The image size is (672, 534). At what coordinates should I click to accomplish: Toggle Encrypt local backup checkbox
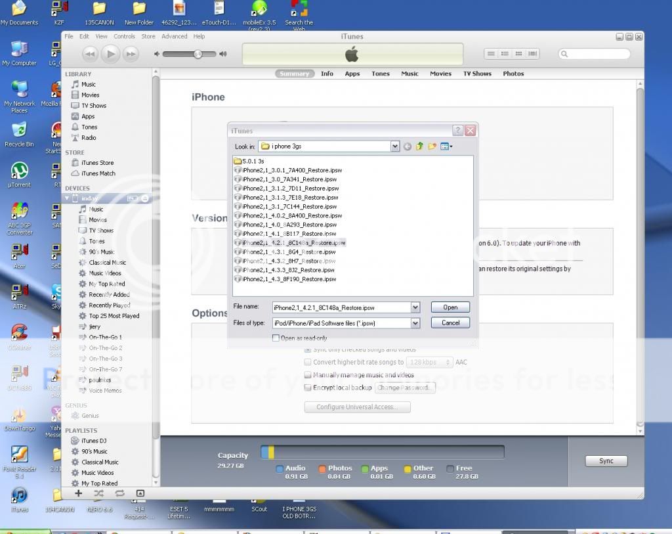[x=308, y=388]
